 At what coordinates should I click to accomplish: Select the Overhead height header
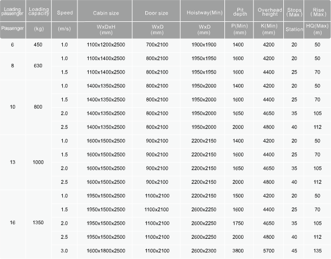(269, 11)
